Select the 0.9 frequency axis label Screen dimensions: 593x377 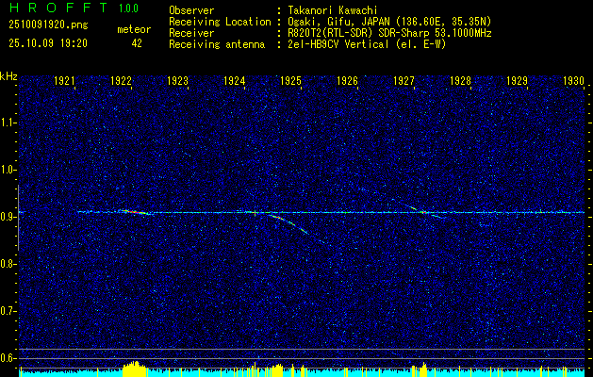coord(8,217)
